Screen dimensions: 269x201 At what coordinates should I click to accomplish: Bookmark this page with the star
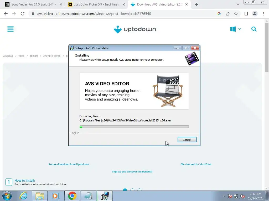[x=236, y=14]
